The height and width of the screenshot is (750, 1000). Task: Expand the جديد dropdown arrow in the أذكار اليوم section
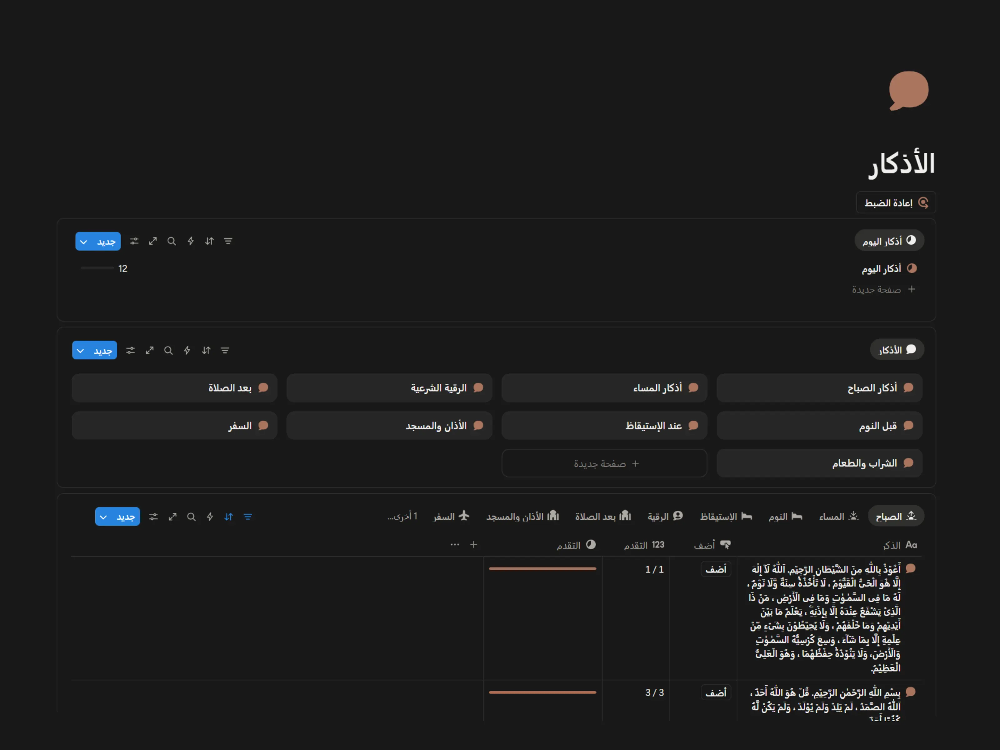point(84,242)
